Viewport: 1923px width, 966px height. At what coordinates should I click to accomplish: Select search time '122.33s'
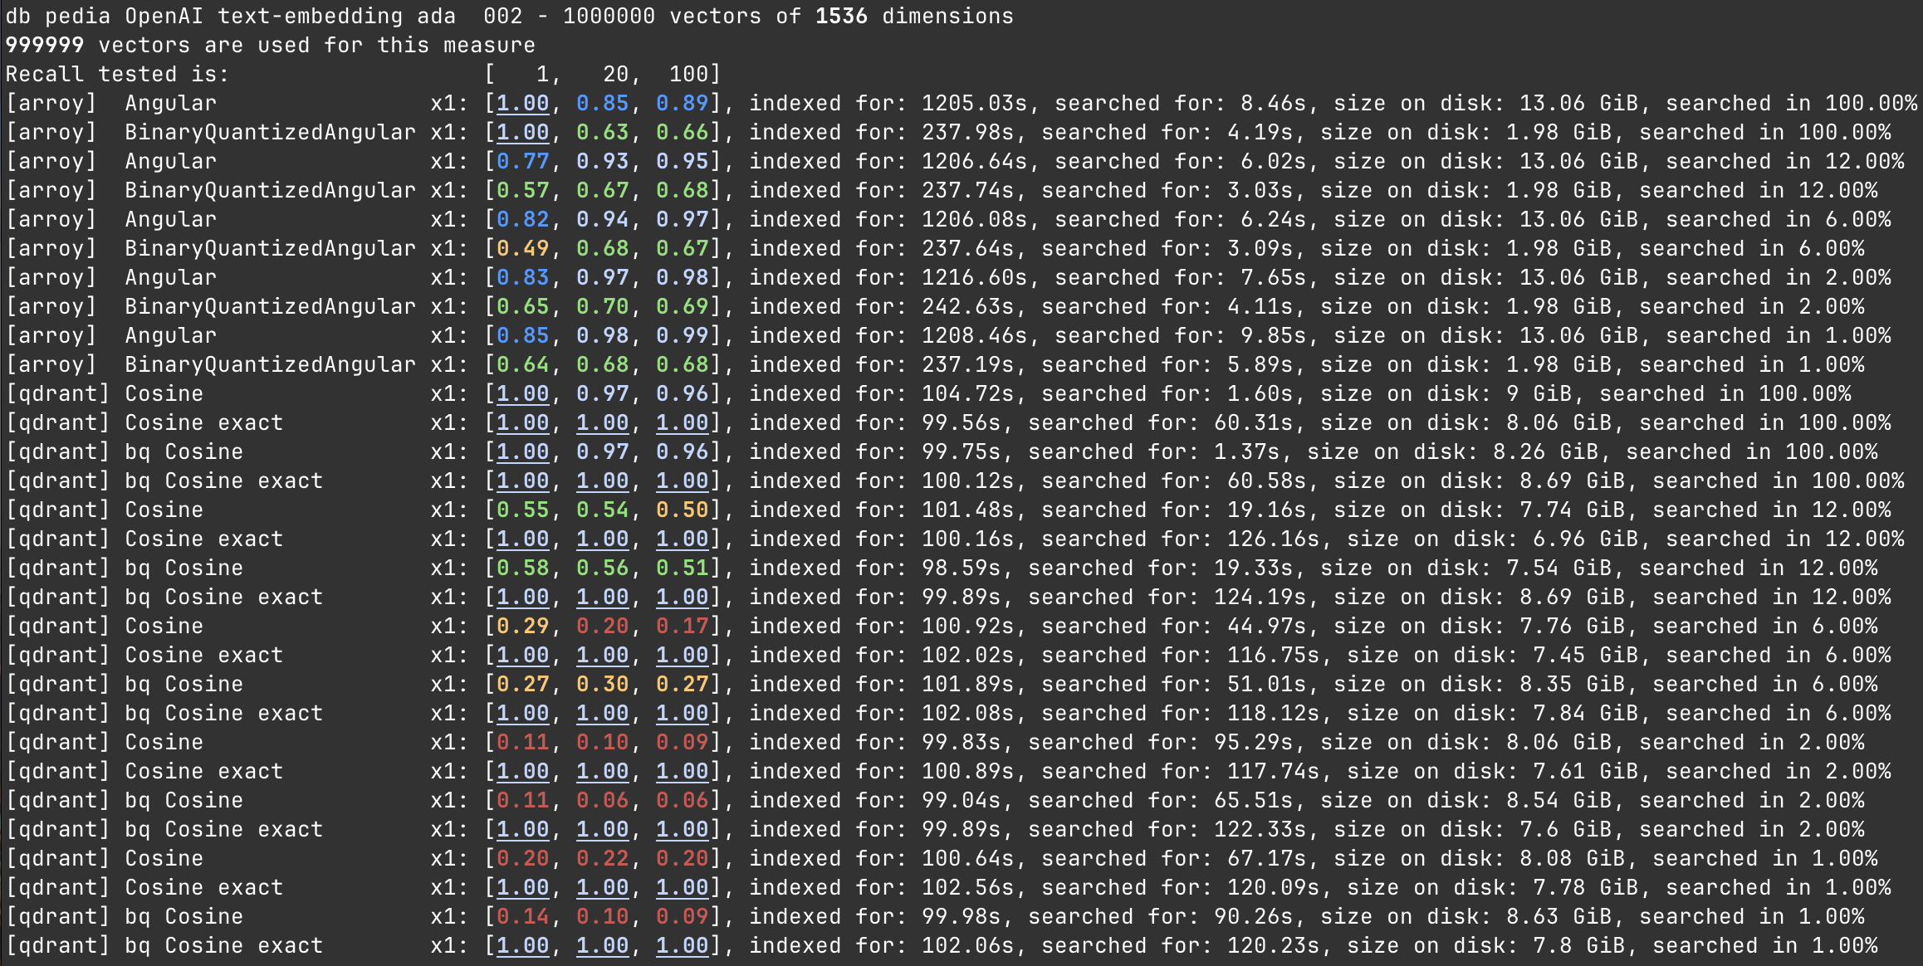coord(1260,829)
